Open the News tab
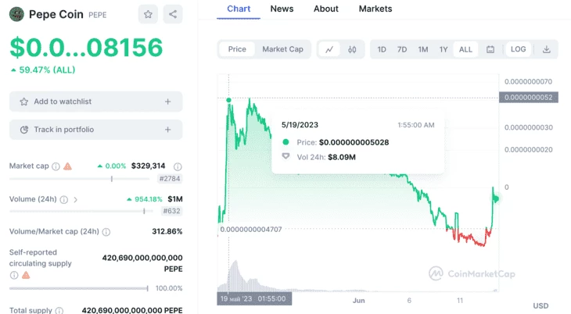 (x=282, y=9)
